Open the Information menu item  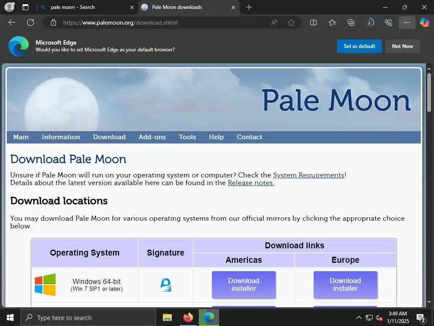coord(61,137)
